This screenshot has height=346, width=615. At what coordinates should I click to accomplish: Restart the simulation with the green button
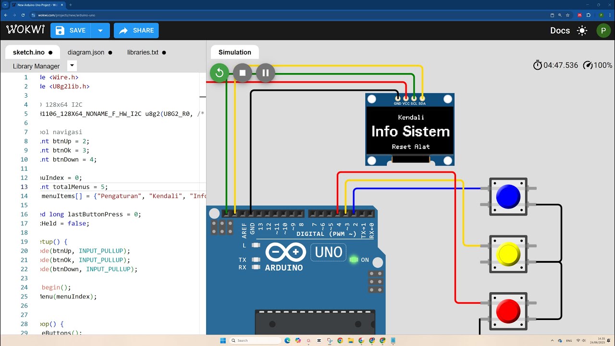pos(220,73)
